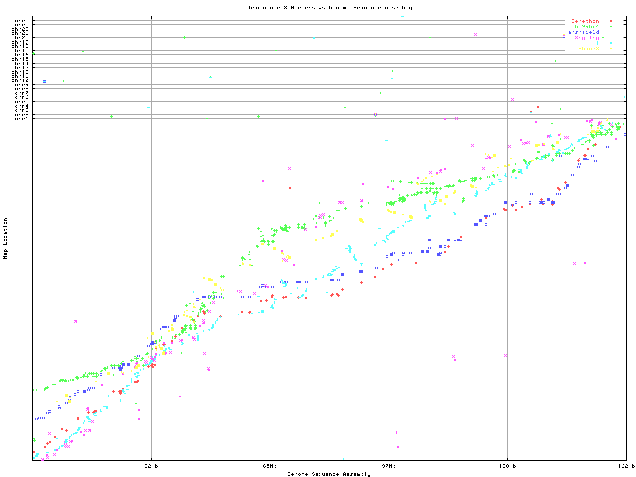Viewport: 636px width, 477px height.
Task: Click the 32Mb x-axis tick label
Action: [151, 466]
